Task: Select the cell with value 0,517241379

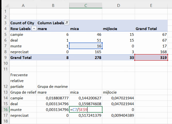Action: [x=86, y=115]
